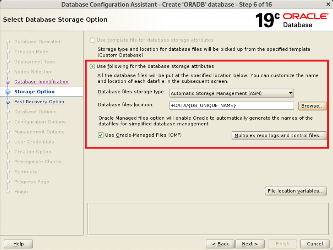The height and width of the screenshot is (250, 333).
Task: Open Fast Recovery Option step link
Action: [x=39, y=102]
